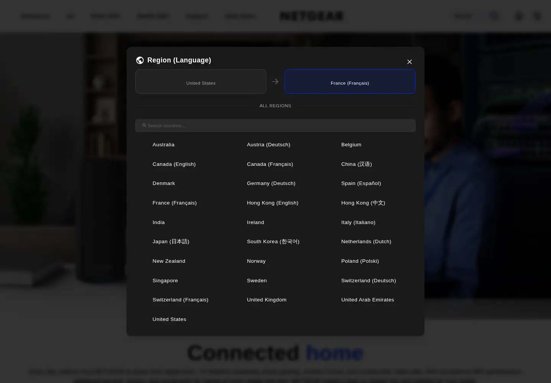Screen dimensions: 551x383
Task: Select Australia from the region list
Action: [x=163, y=145]
